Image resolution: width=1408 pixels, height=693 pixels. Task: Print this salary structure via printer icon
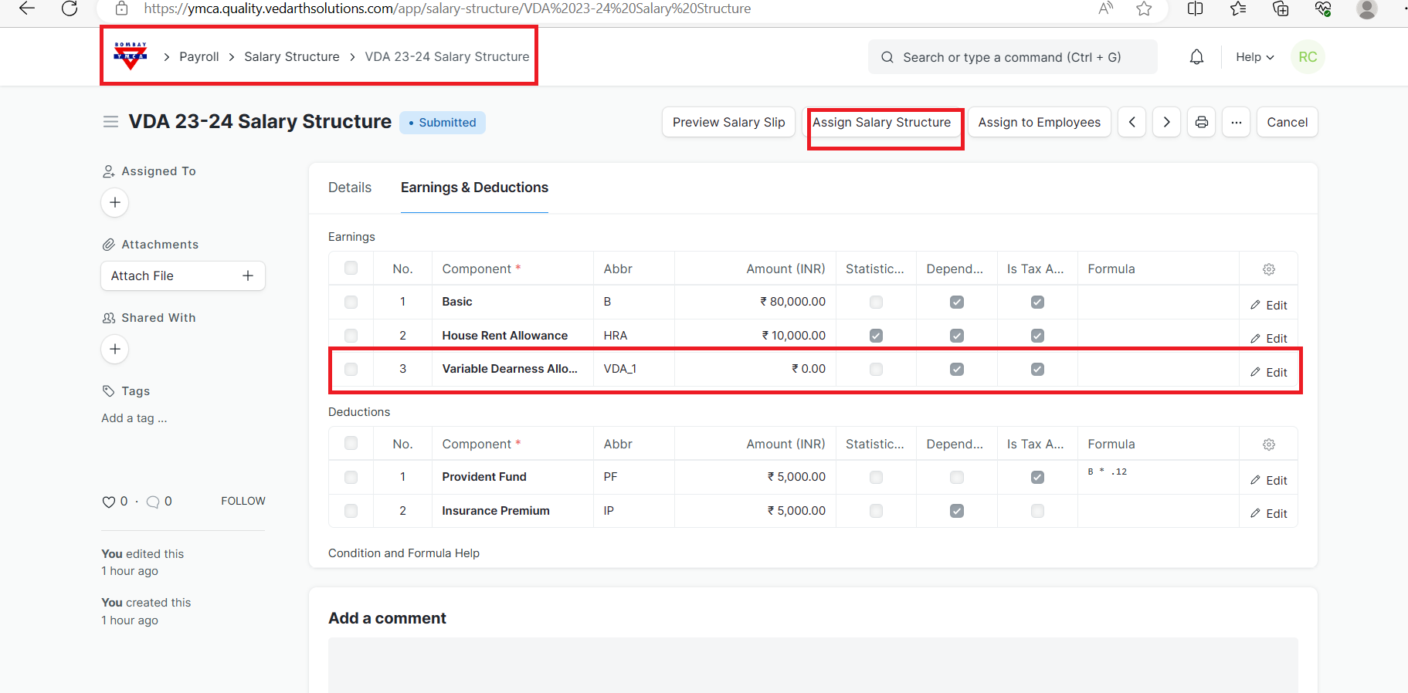tap(1201, 122)
